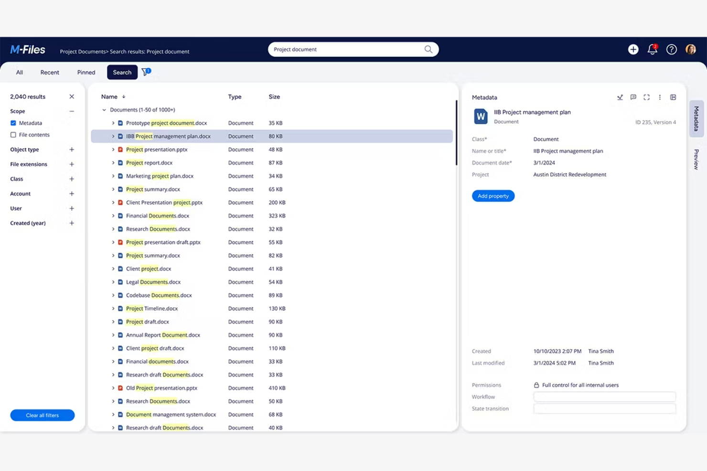The image size is (707, 471).
Task: Open help via the question mark icon
Action: 671,49
